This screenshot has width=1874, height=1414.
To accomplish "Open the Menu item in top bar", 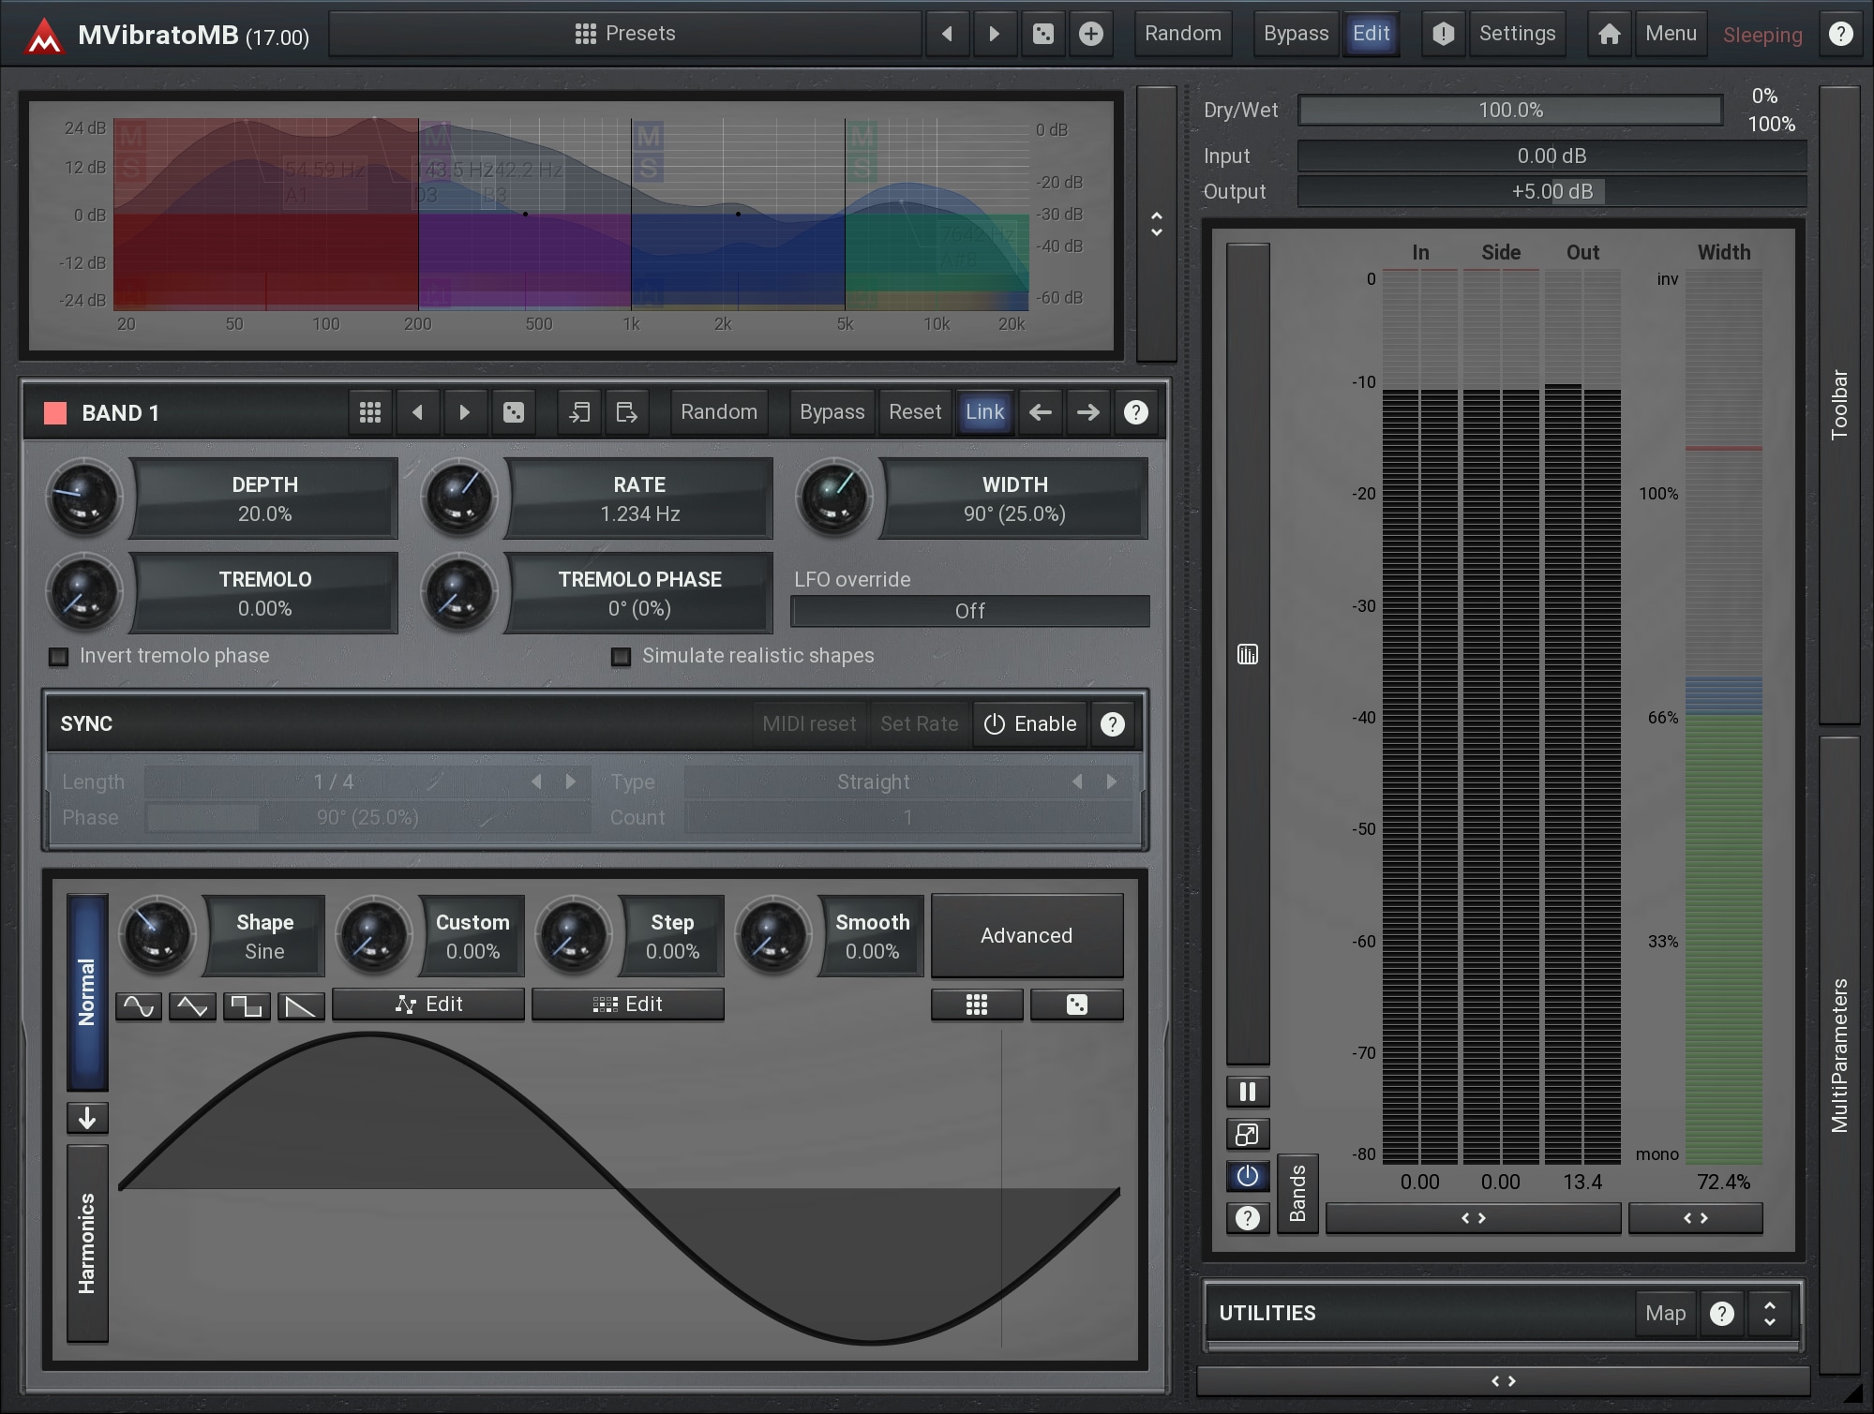I will [x=1670, y=35].
